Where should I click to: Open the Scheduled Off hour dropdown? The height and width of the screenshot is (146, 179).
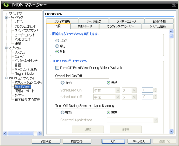(x=134, y=97)
